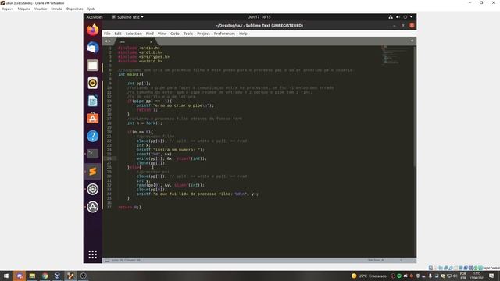This screenshot has height=281, width=500.
Task: Click the line and column status text
Action: [126, 260]
